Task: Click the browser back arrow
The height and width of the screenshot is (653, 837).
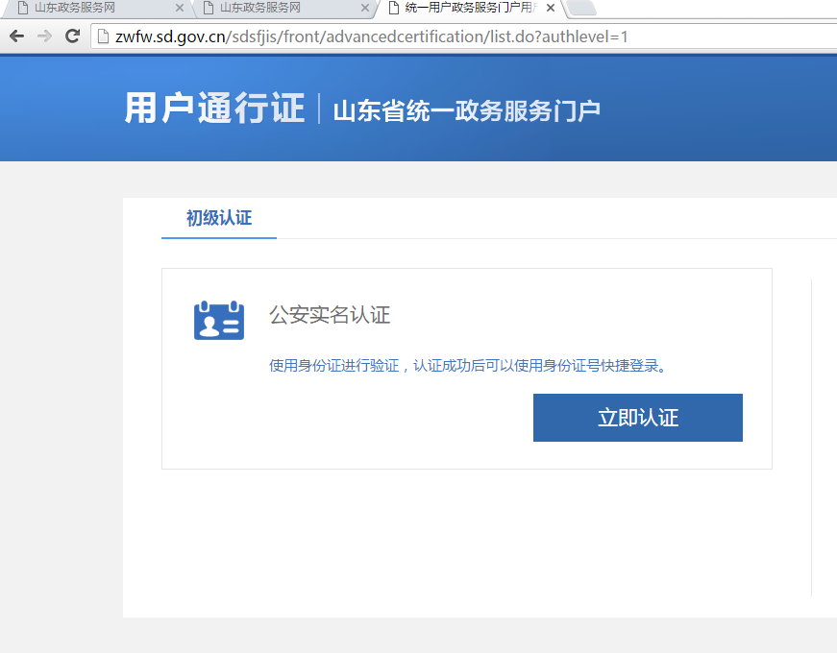Action: (x=16, y=36)
